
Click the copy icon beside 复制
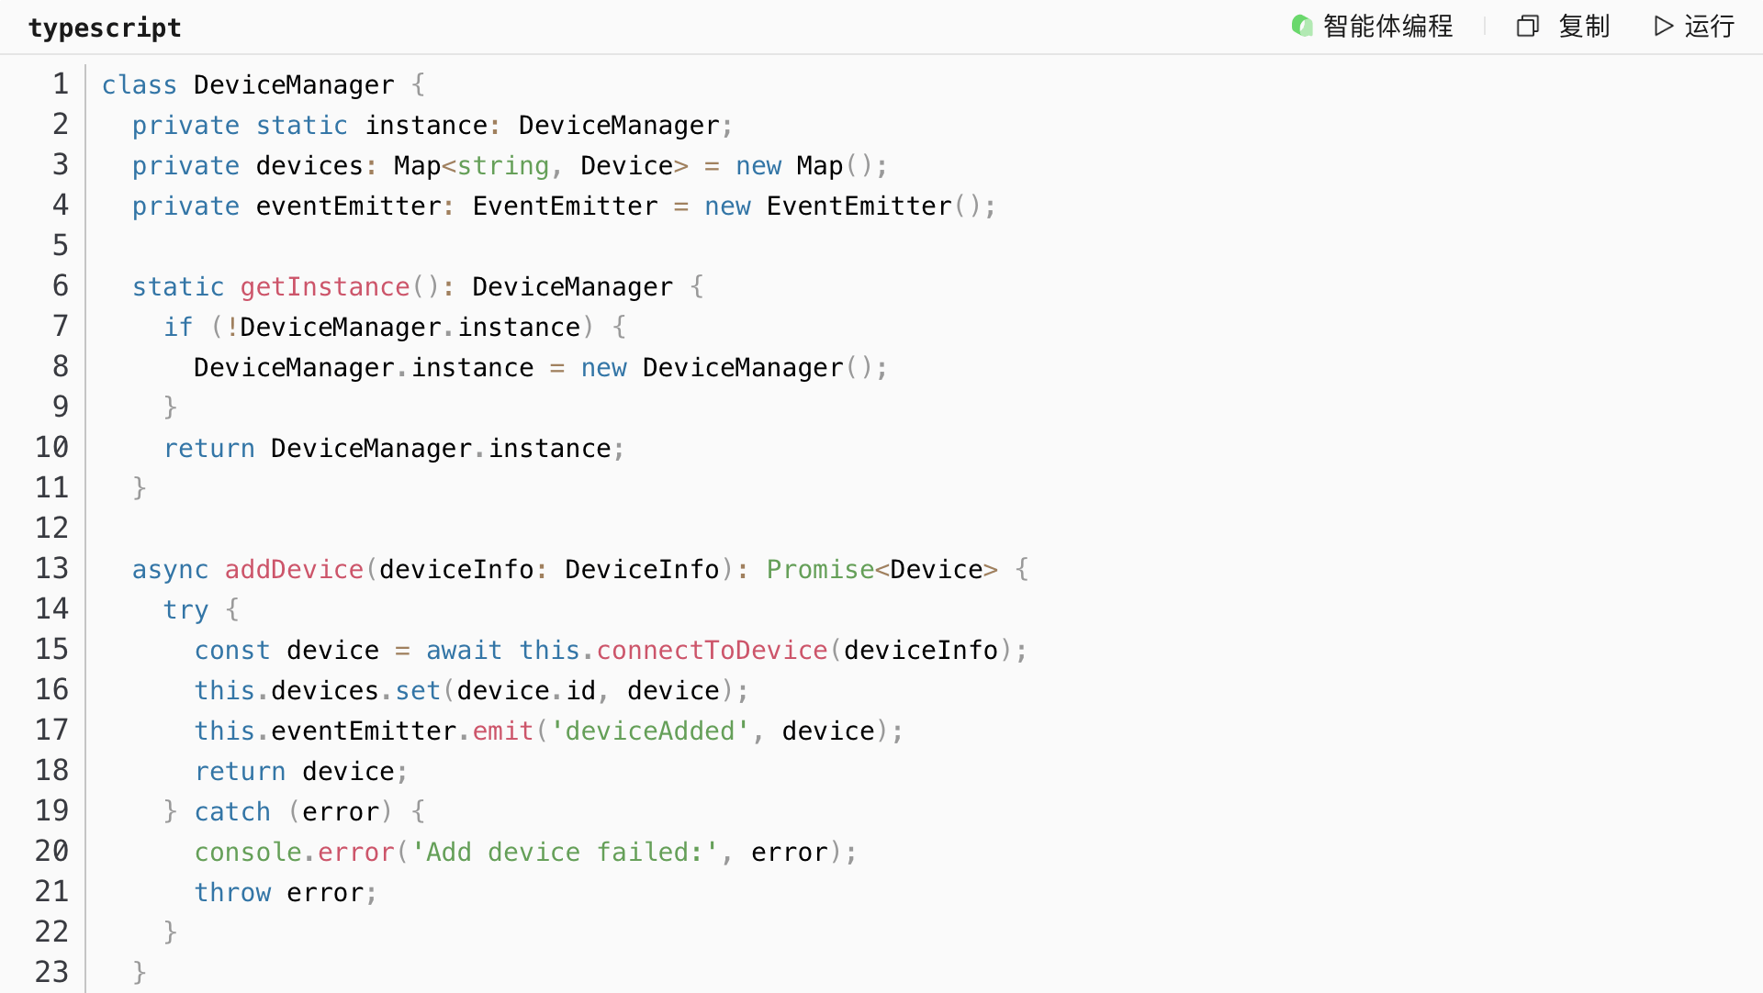click(1527, 26)
